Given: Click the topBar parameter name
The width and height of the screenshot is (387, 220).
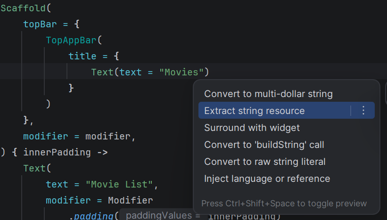Looking at the screenshot, I should click(40, 24).
